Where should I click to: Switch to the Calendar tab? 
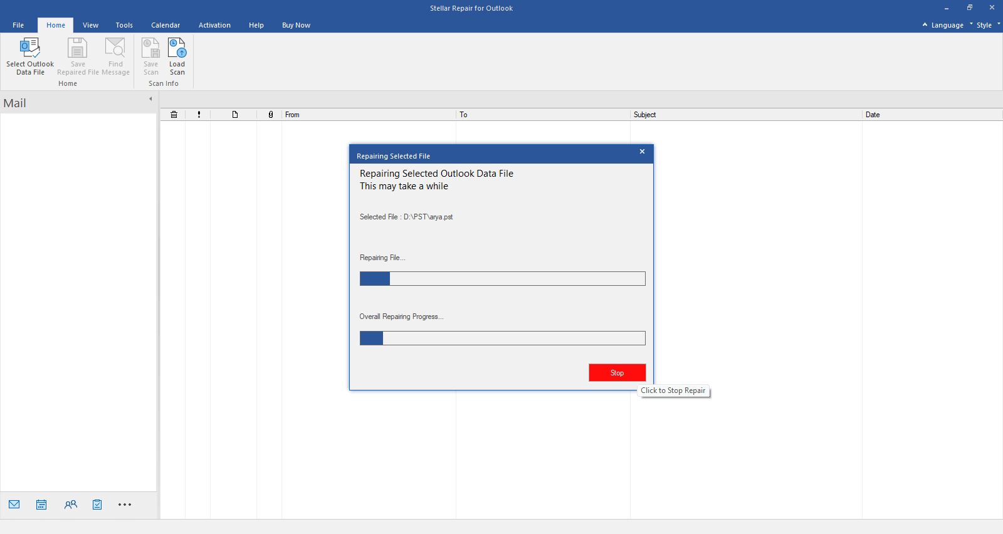pos(165,25)
